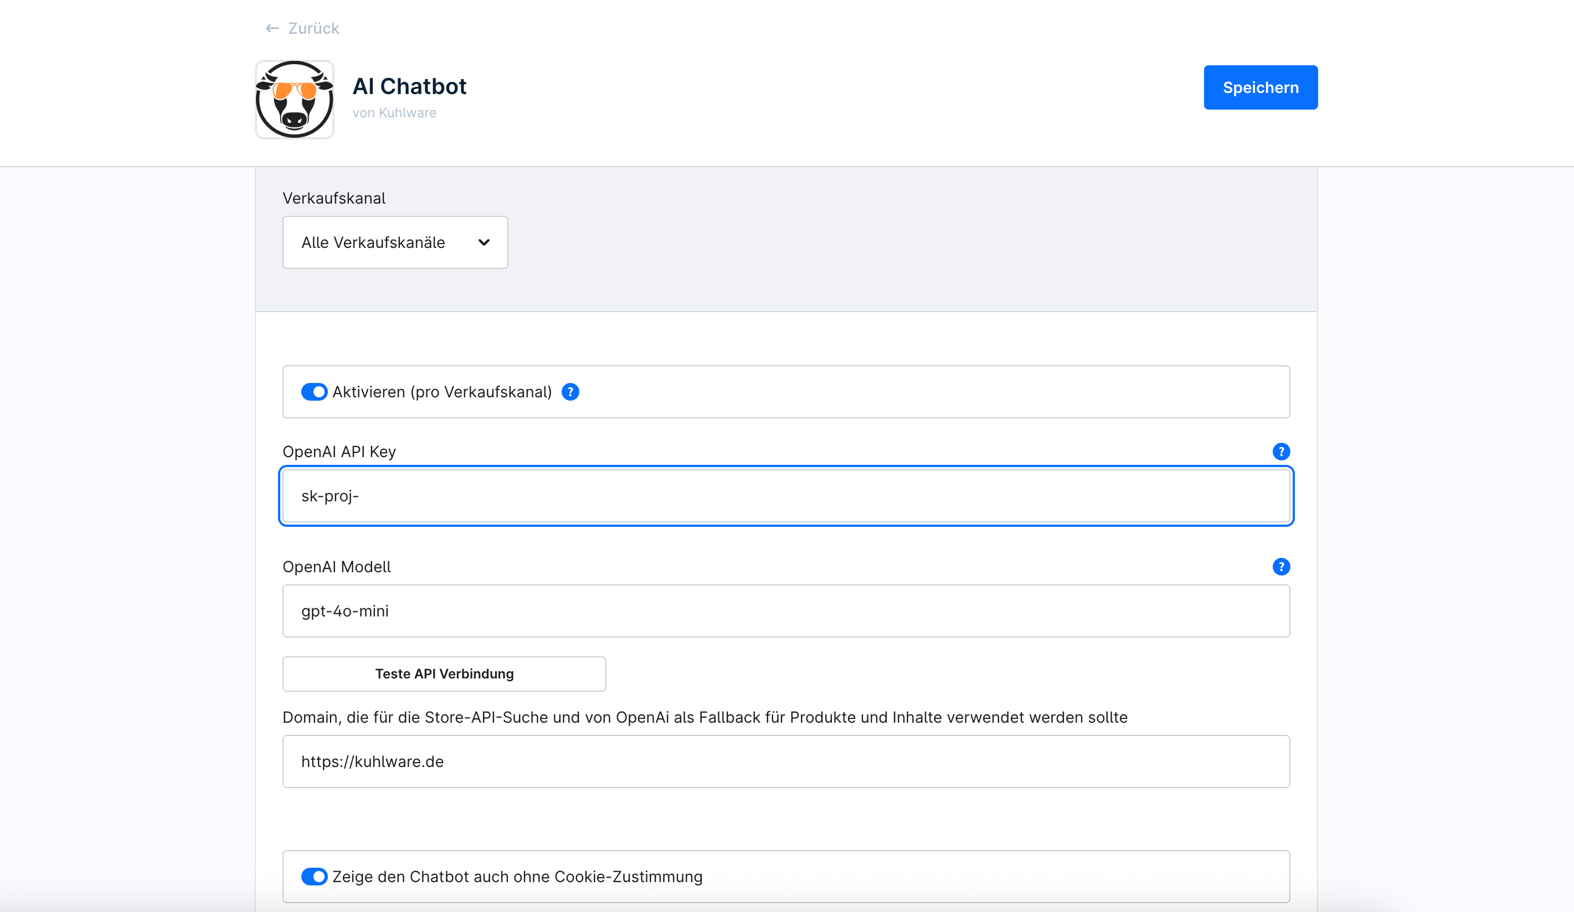1574x912 pixels.
Task: Click into the OpenAI Modell field
Action: coord(785,611)
